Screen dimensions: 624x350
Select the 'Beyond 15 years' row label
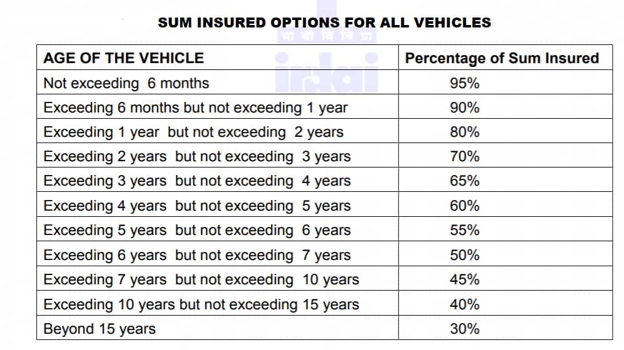coord(100,329)
